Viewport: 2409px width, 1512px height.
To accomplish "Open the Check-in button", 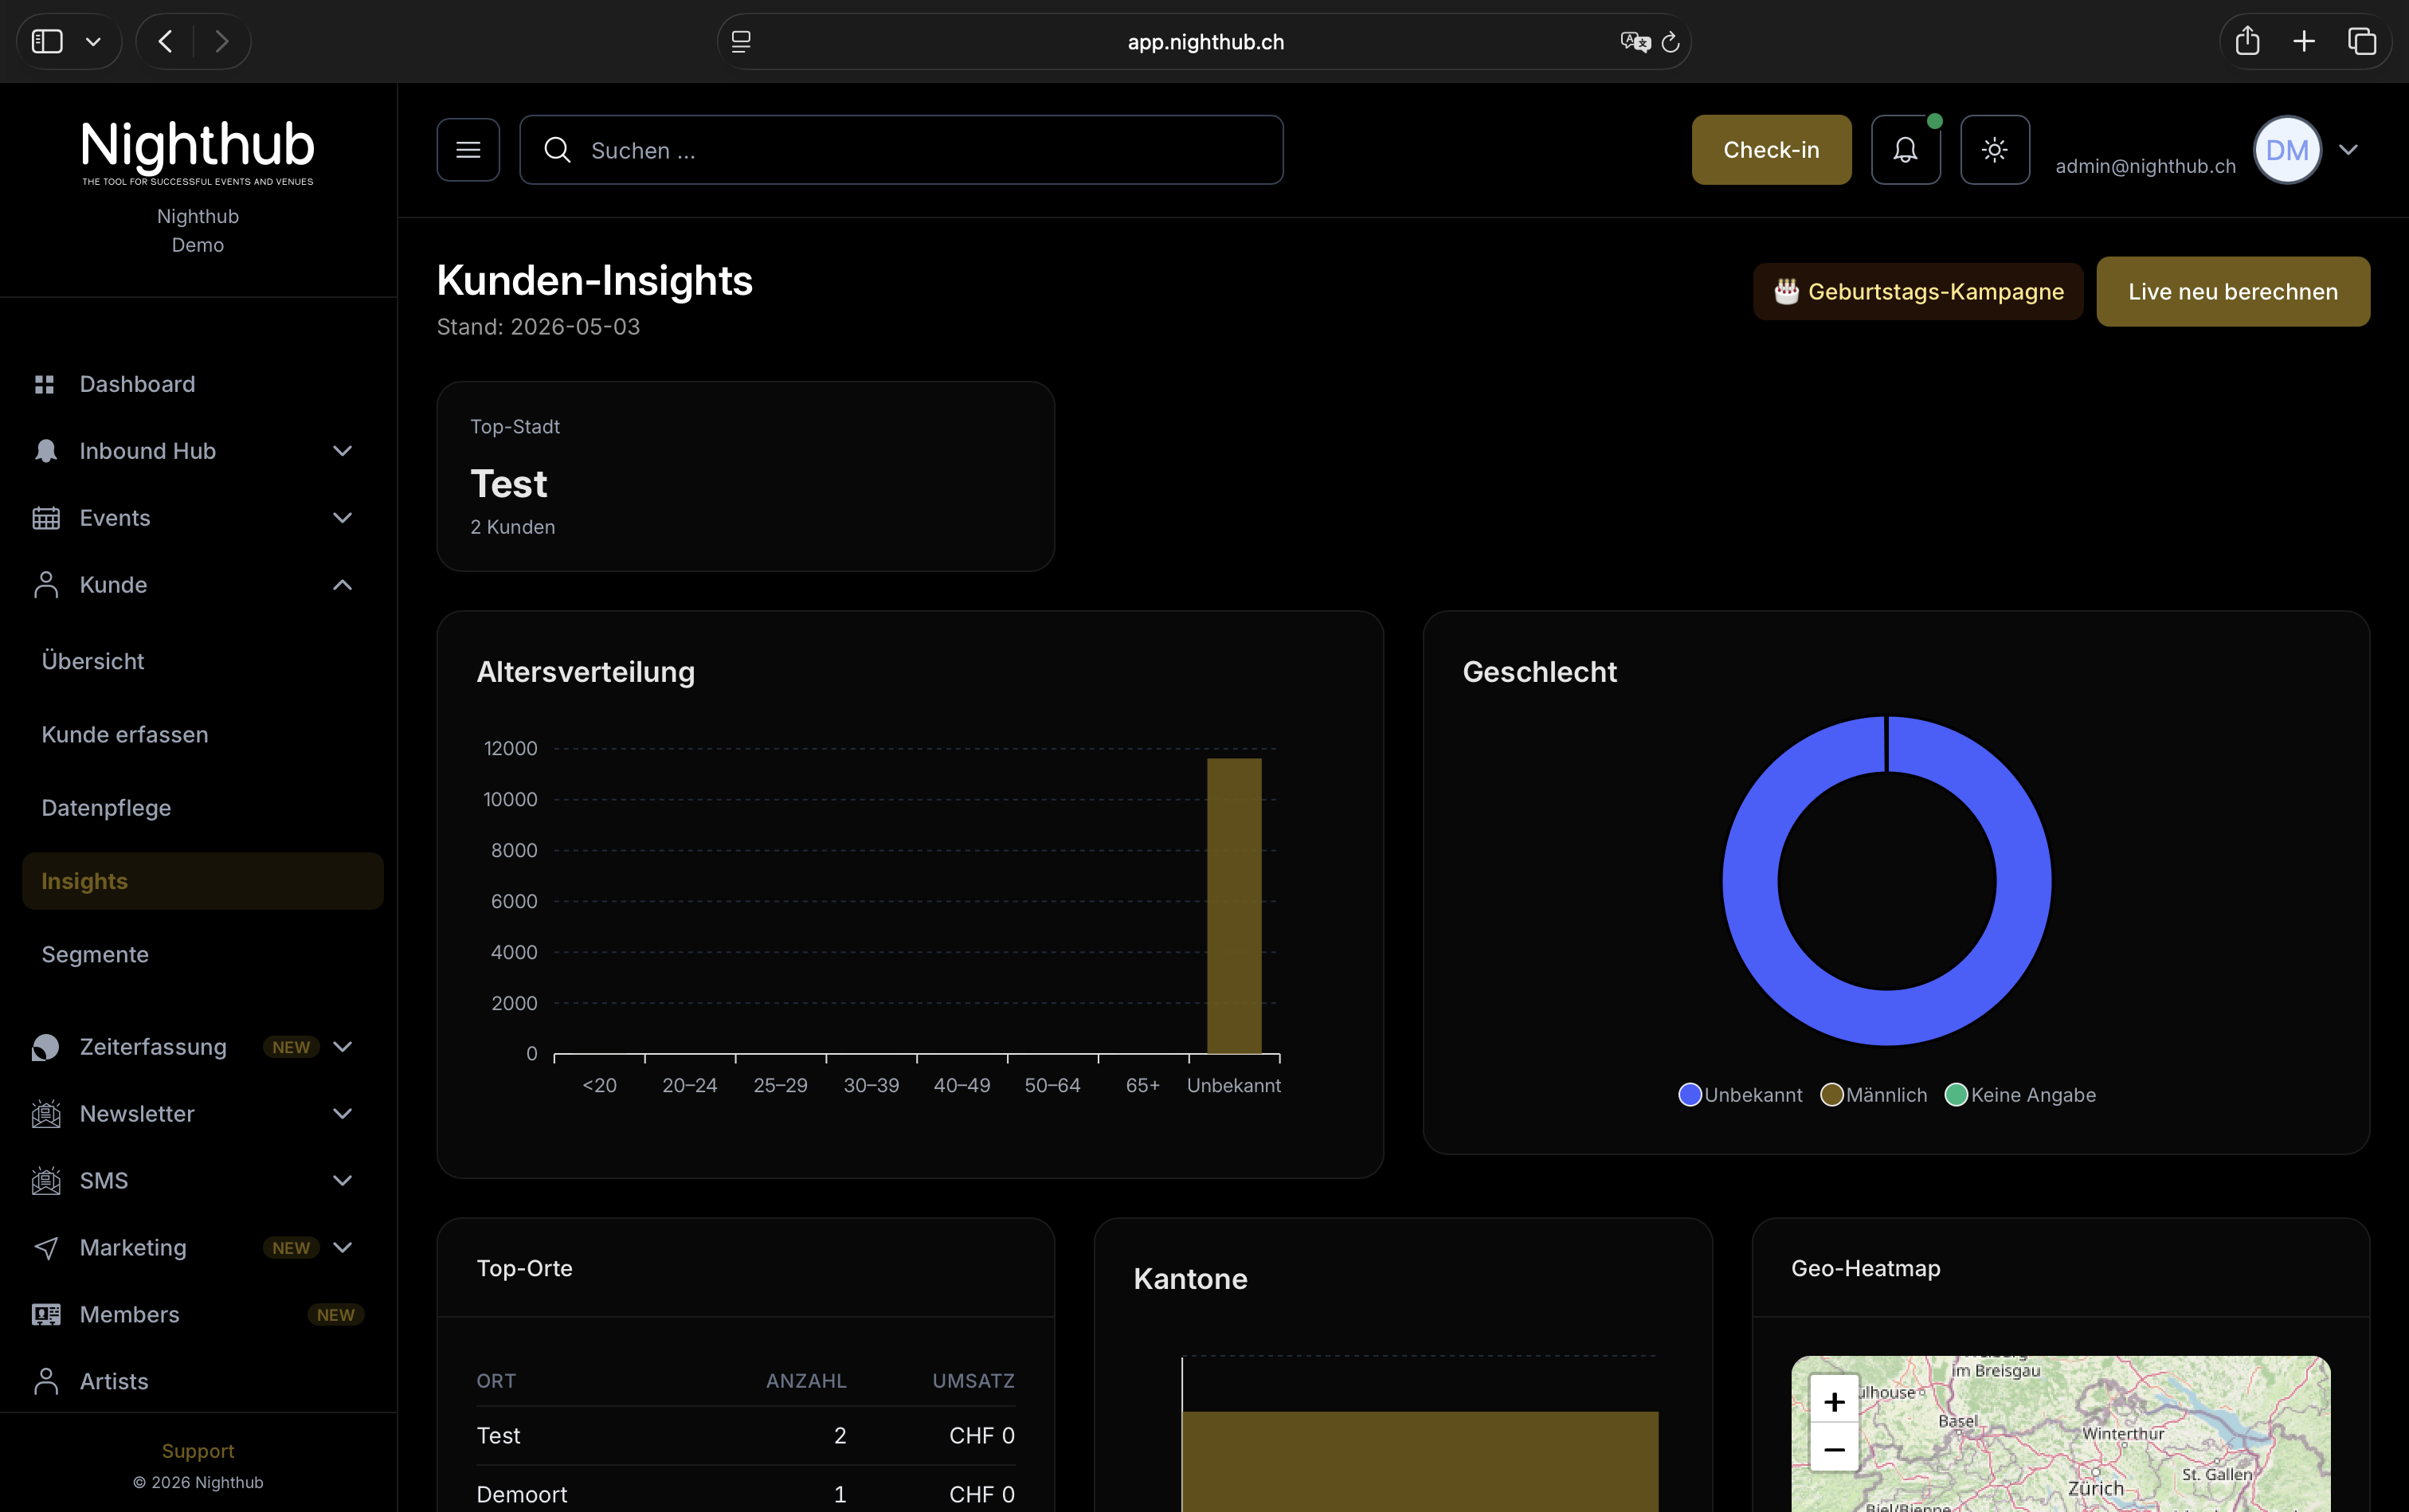I will pyautogui.click(x=1771, y=150).
